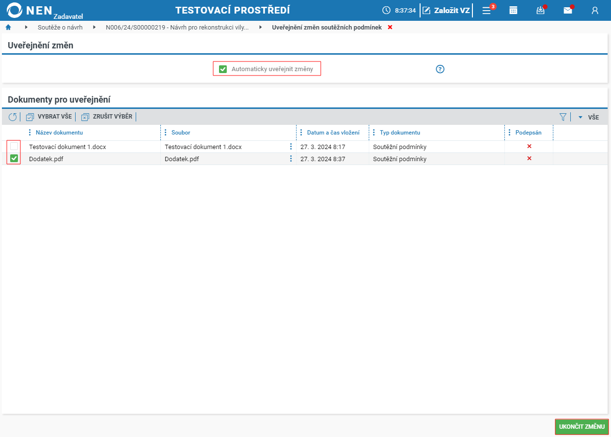Close the Uveřejnění změn breadcrumb with red X

[x=390, y=27]
